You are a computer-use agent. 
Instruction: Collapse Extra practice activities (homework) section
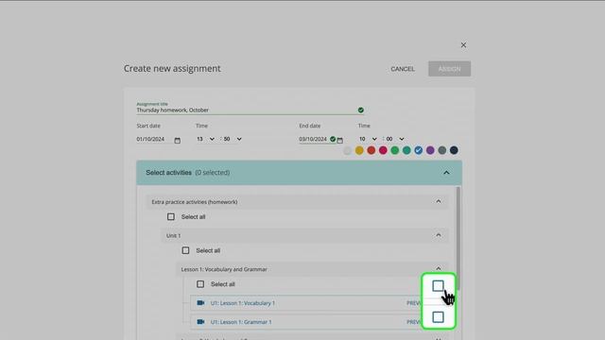pyautogui.click(x=439, y=201)
